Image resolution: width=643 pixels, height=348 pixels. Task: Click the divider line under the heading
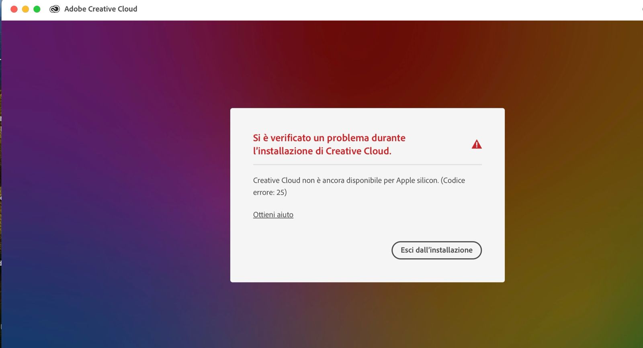(x=367, y=165)
